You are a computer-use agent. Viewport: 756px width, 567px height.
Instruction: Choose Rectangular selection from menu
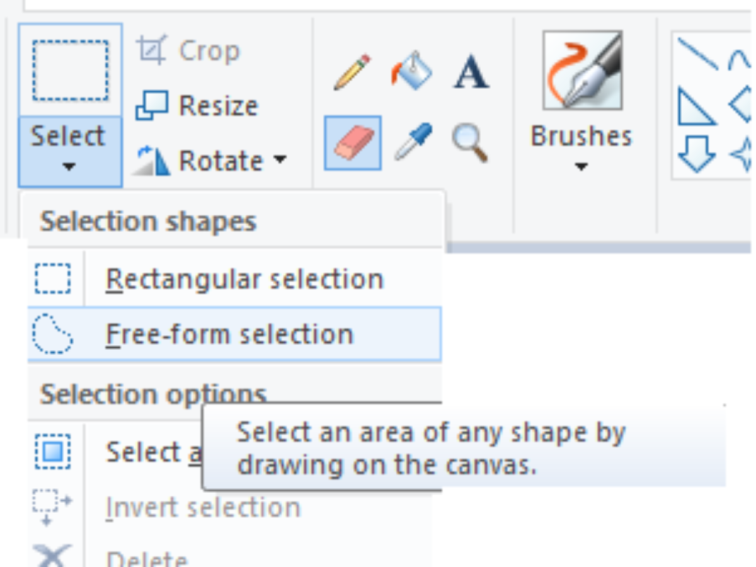click(x=244, y=279)
